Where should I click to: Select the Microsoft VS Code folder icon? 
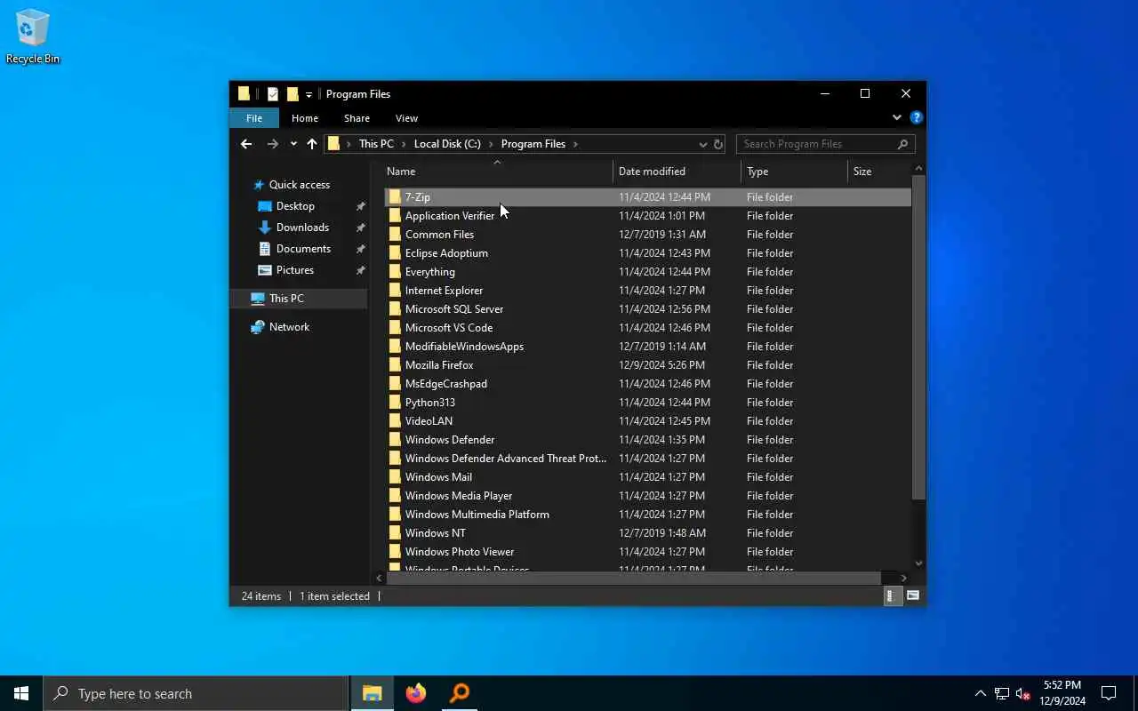point(395,328)
